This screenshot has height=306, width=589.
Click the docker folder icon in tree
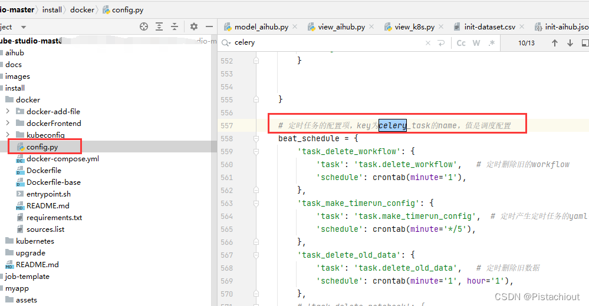coord(9,99)
